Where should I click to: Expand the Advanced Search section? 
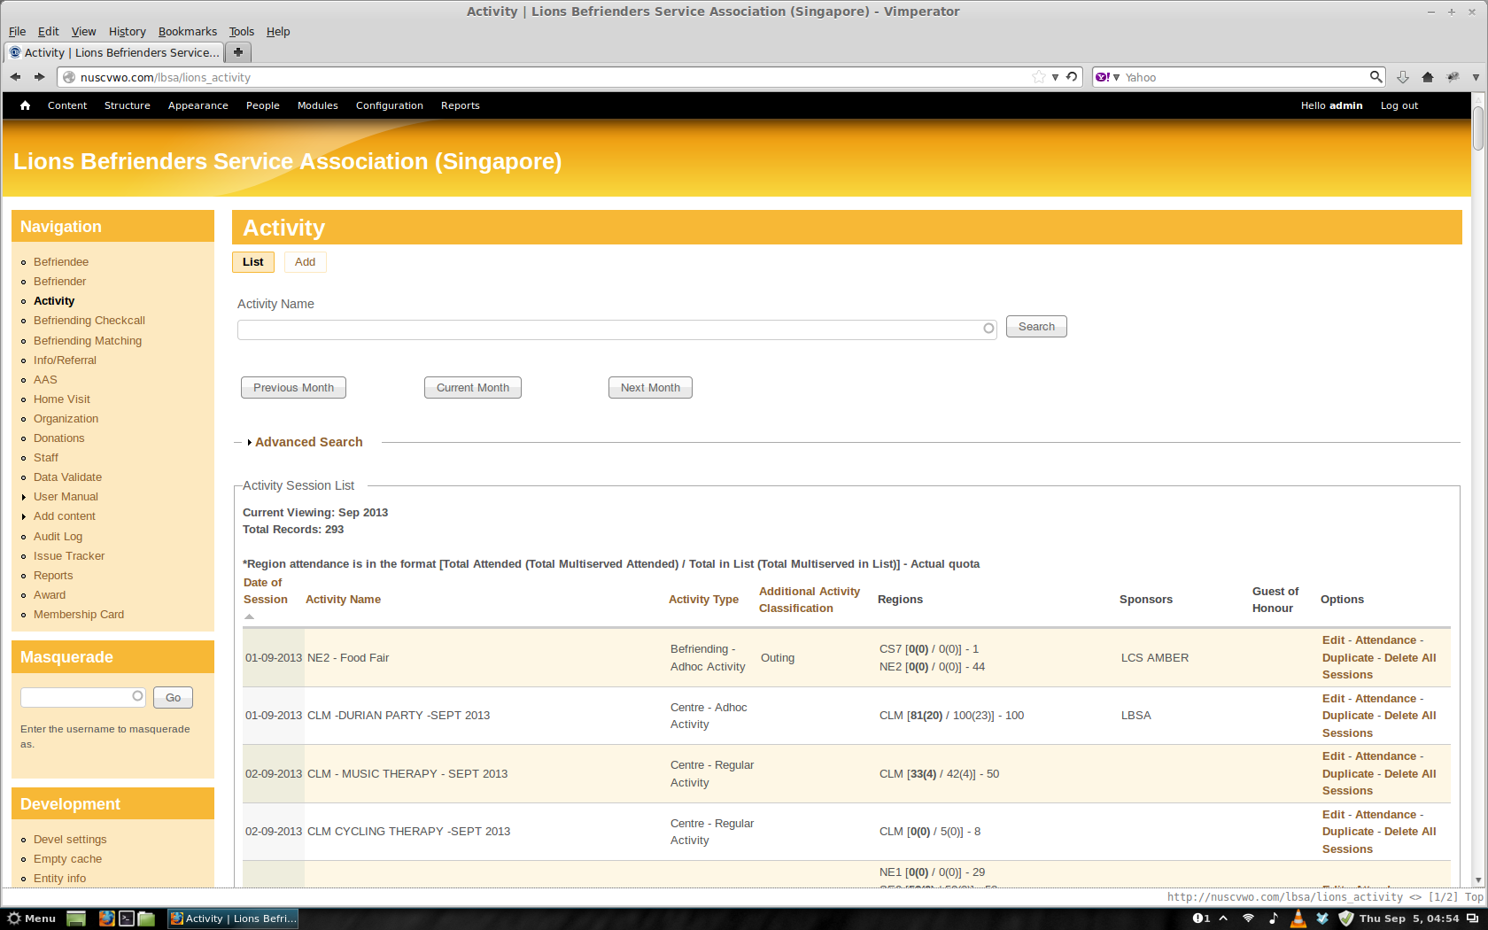point(308,442)
